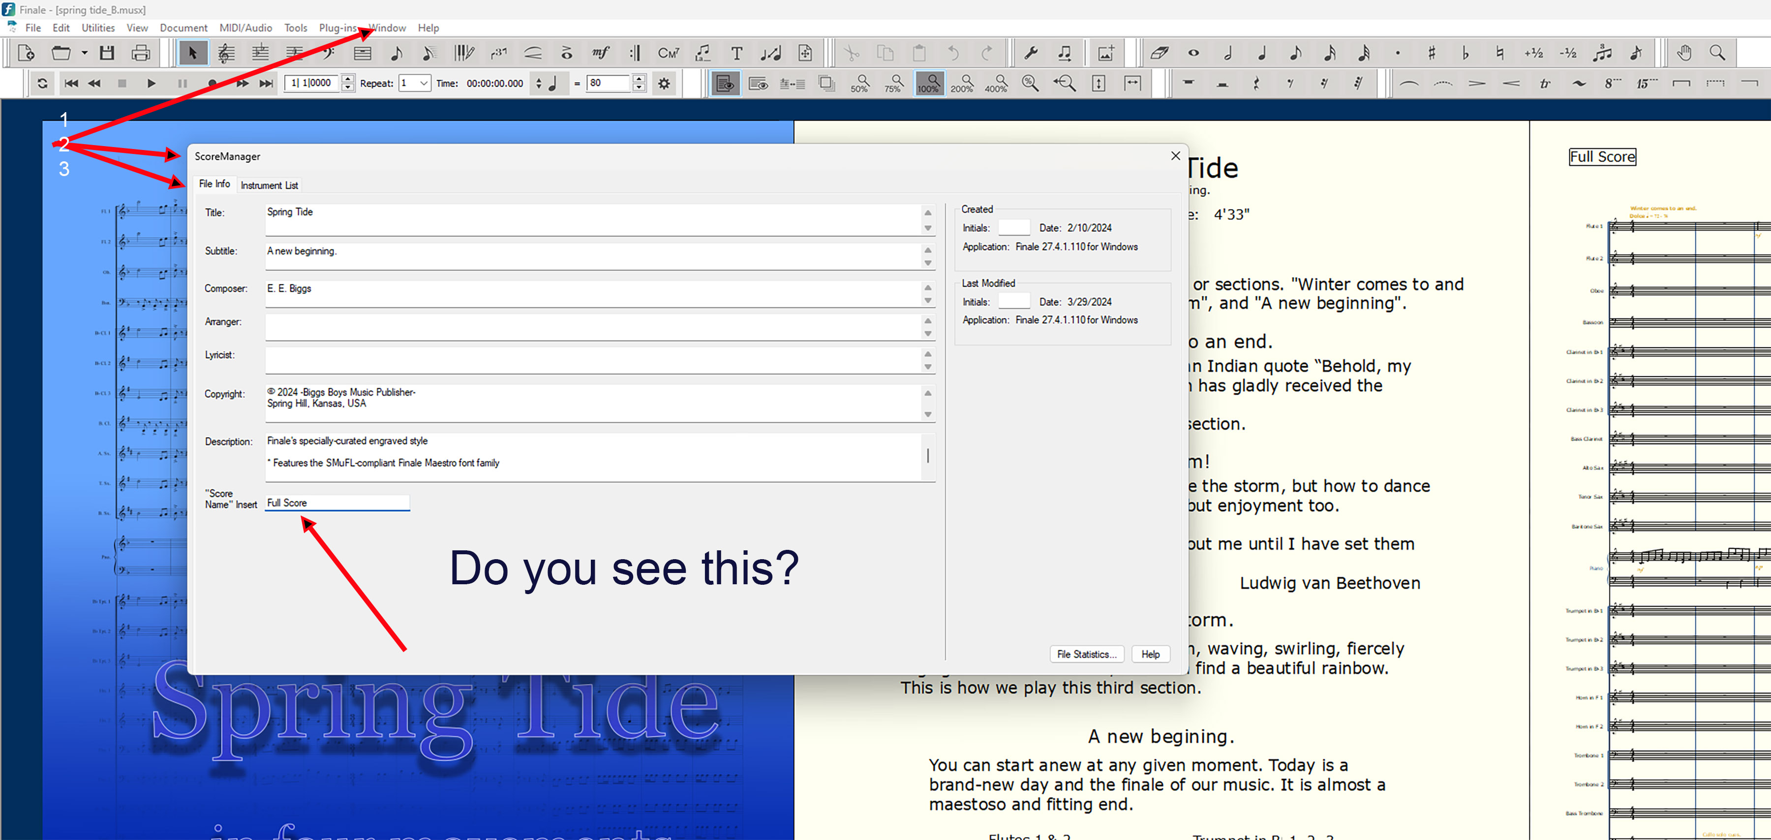Screen dimensions: 1771x840
Task: Choose the sharp accidental icon
Action: tap(1432, 53)
